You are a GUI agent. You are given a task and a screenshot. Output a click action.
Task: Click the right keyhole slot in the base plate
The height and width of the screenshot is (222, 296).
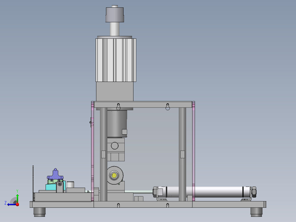[x=167, y=205]
